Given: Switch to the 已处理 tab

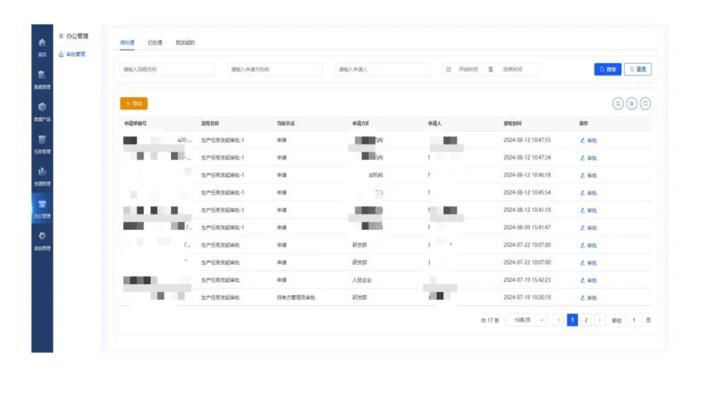Looking at the screenshot, I should (x=155, y=42).
